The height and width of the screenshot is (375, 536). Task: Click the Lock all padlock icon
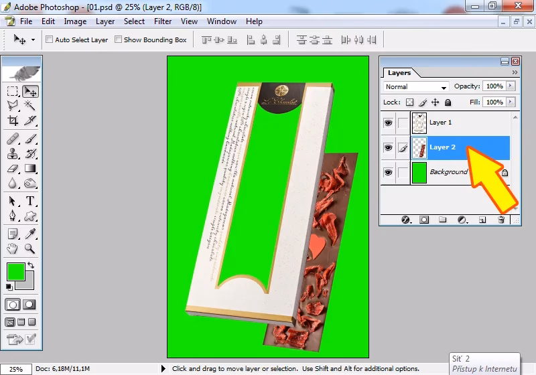448,102
